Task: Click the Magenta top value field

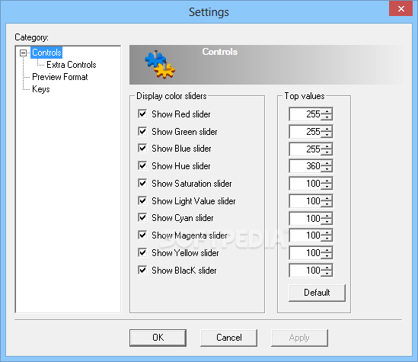Action: pyautogui.click(x=305, y=235)
